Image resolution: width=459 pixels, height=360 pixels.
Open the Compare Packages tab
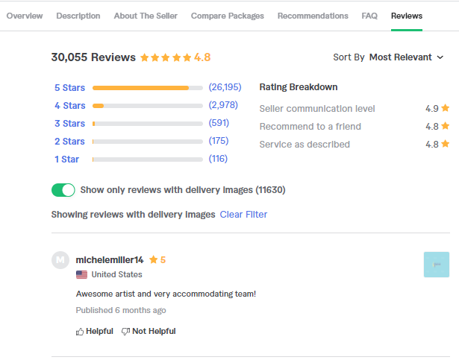tap(228, 16)
